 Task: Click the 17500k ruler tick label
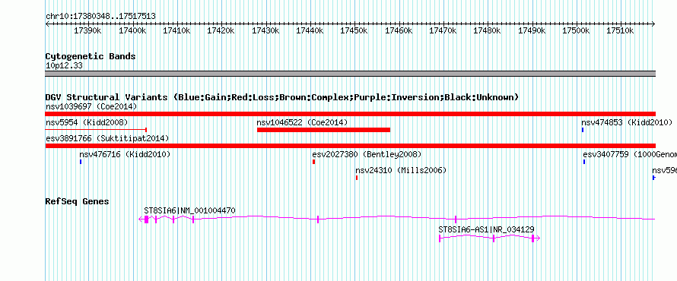click(x=577, y=30)
